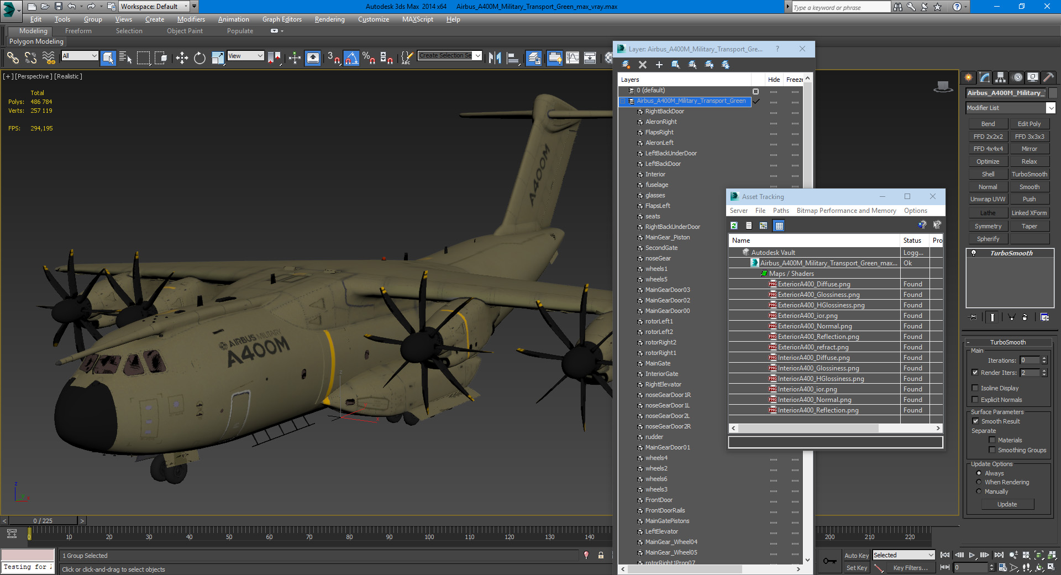
Task: Click the object color swatch beside name
Action: click(1053, 93)
